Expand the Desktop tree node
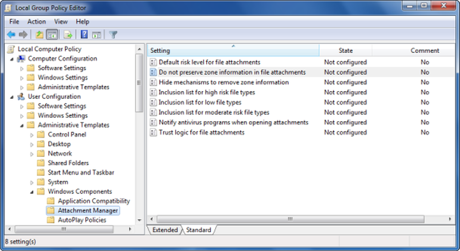 click(x=32, y=144)
